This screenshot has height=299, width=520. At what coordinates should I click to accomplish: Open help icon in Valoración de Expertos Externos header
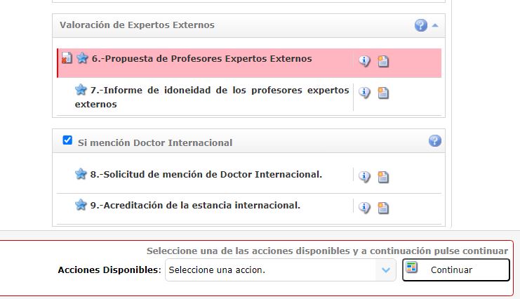tap(421, 25)
